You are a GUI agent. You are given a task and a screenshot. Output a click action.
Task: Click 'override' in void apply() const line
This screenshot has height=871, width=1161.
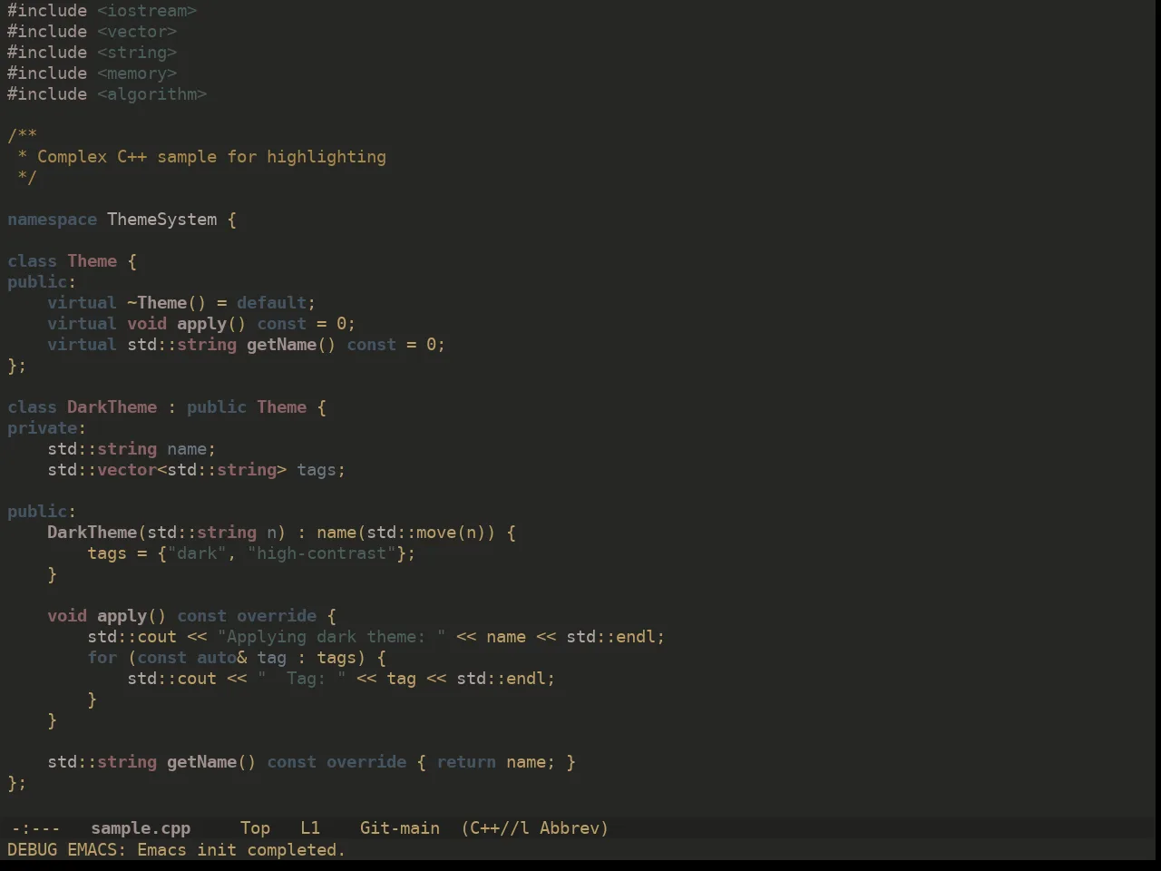click(x=277, y=616)
